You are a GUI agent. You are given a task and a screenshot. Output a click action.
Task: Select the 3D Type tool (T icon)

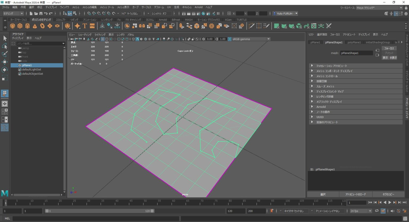click(85, 26)
